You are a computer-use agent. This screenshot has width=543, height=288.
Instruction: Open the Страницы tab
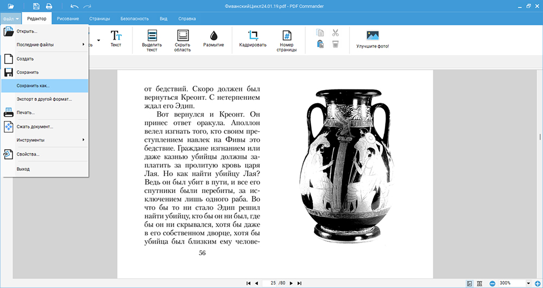[99, 18]
